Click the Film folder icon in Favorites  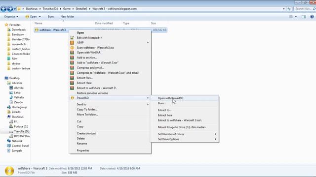coord(9,59)
